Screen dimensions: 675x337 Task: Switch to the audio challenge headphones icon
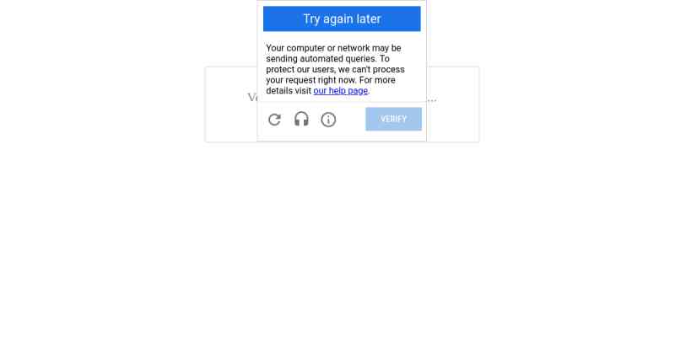click(x=301, y=119)
